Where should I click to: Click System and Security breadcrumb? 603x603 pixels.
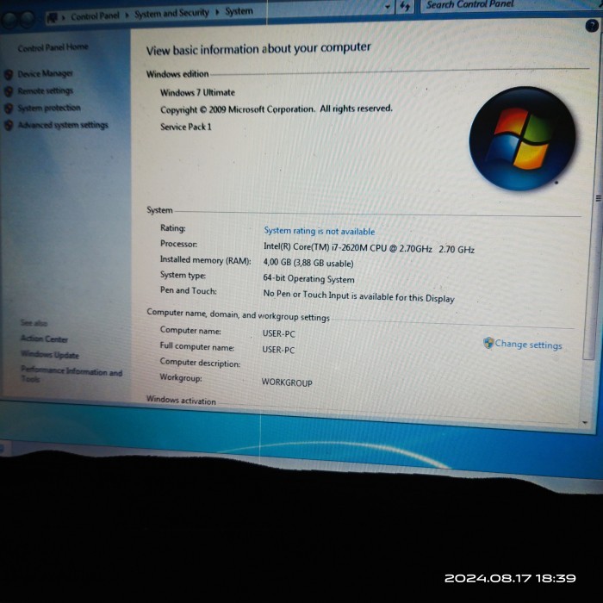(x=171, y=14)
